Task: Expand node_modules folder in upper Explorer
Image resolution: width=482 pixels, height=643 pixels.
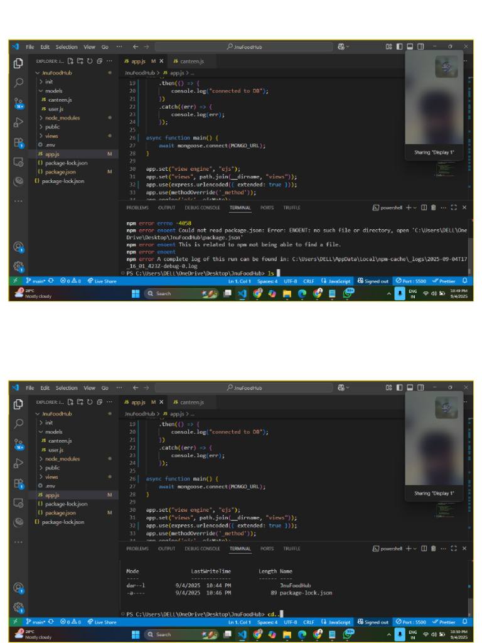Action: 41,117
